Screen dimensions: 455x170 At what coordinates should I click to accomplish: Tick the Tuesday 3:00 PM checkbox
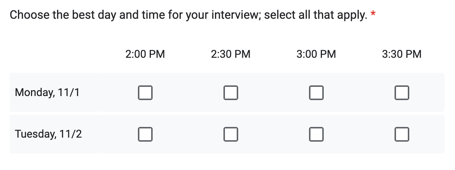pyautogui.click(x=316, y=134)
